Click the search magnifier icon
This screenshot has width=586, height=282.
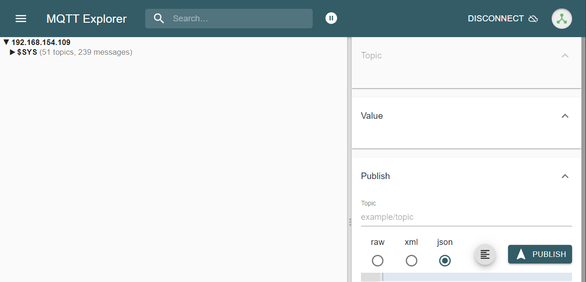(159, 19)
